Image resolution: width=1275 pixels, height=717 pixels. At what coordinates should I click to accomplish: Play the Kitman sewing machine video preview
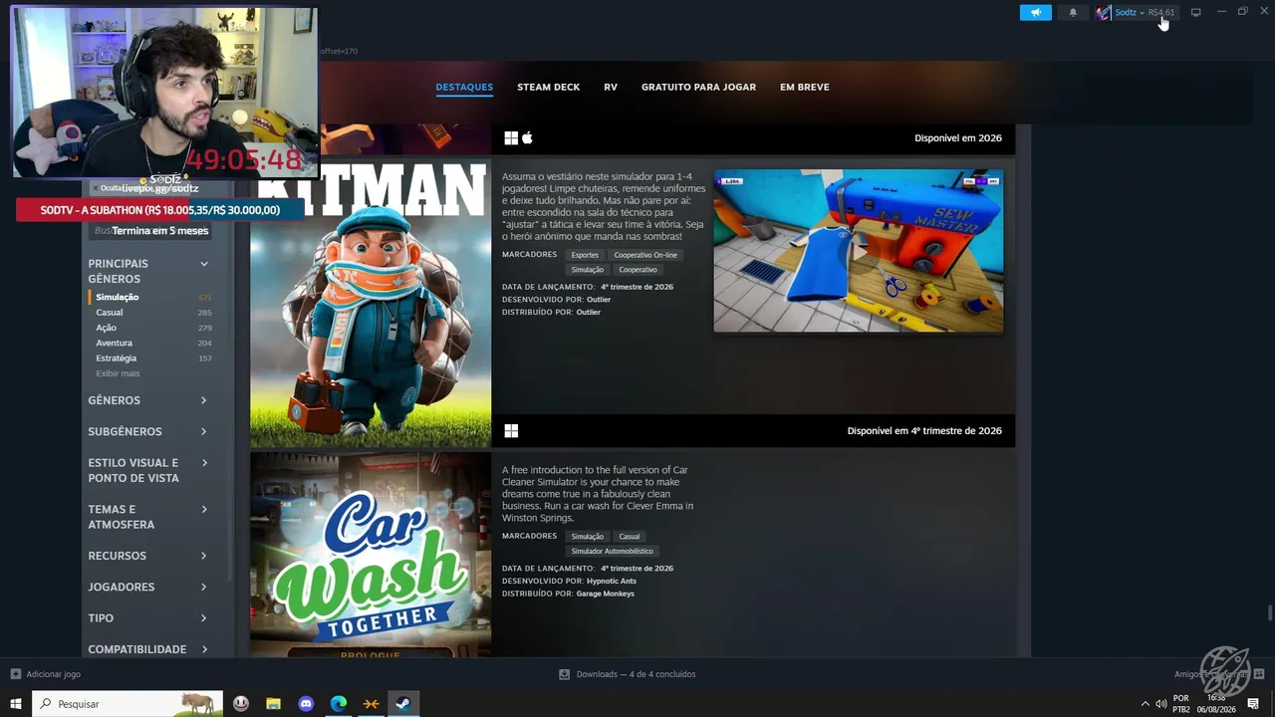coord(859,250)
